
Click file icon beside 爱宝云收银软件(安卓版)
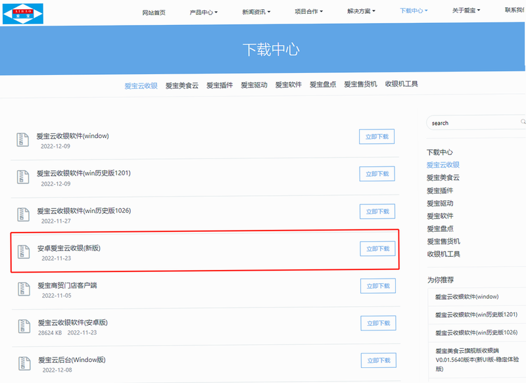click(x=24, y=326)
